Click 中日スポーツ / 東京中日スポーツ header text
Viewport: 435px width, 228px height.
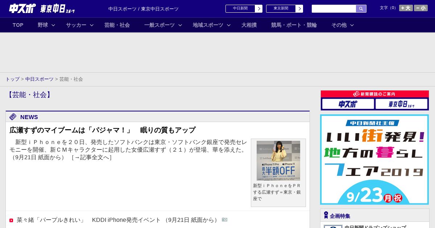(x=144, y=9)
